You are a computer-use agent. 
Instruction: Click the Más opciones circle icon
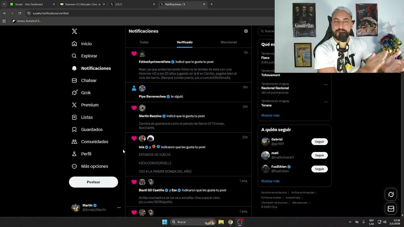[x=74, y=166]
